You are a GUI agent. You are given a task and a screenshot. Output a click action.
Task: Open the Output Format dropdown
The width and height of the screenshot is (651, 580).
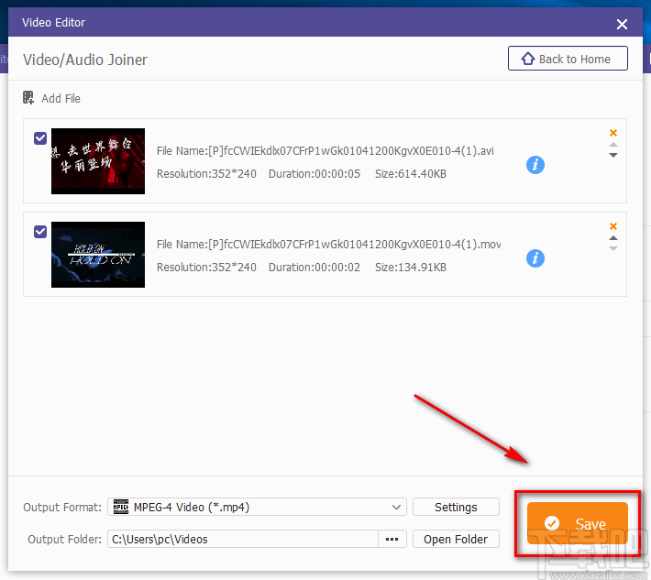257,507
